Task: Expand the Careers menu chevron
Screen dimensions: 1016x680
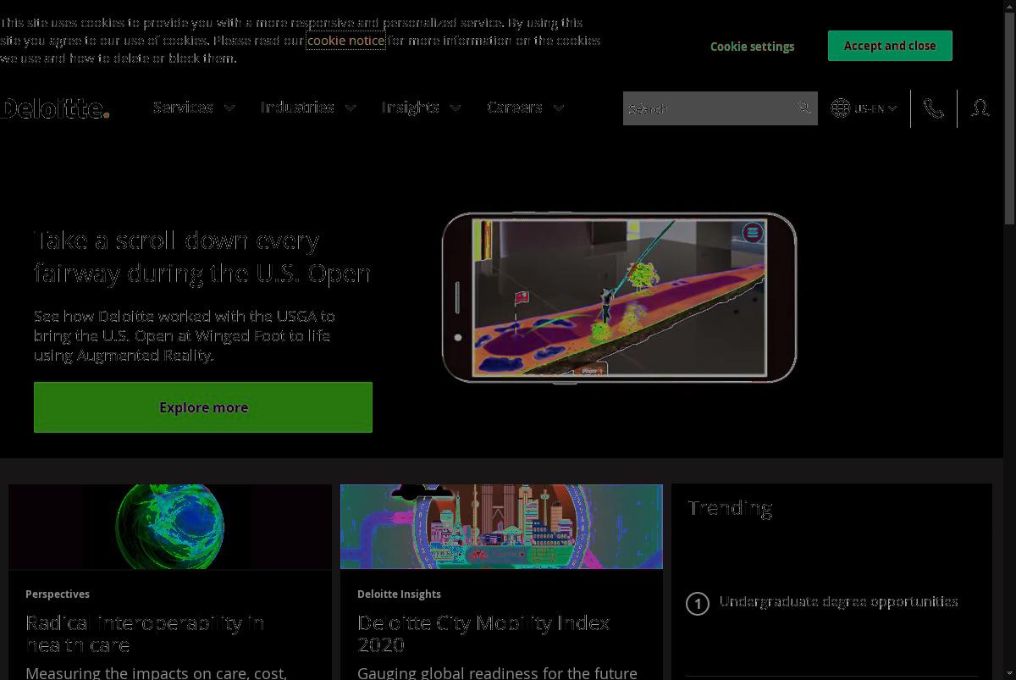Action: (559, 108)
